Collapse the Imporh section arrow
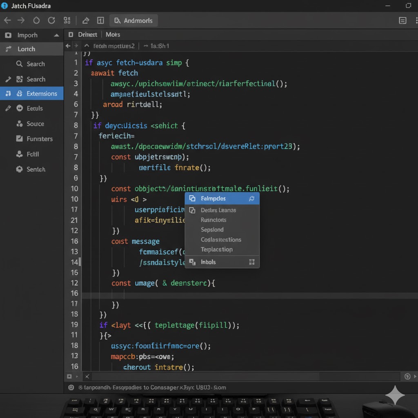The height and width of the screenshot is (418, 418). click(56, 36)
